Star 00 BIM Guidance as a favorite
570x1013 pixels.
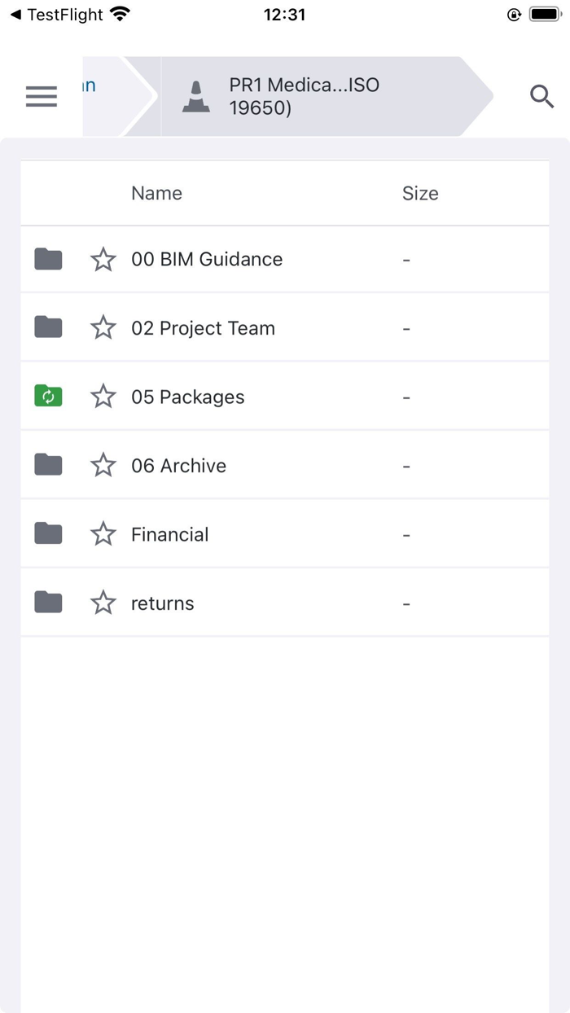pos(103,258)
